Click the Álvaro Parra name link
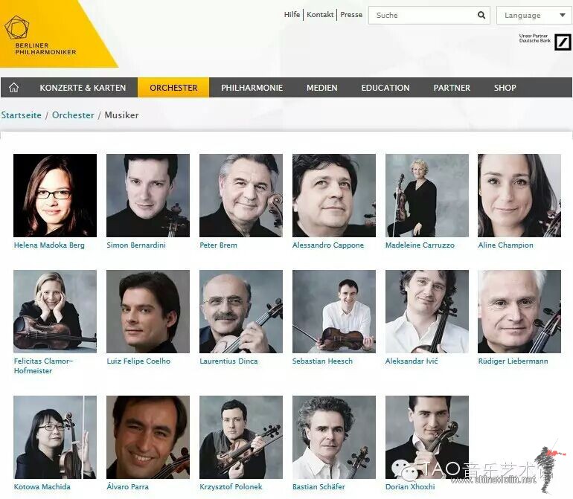573x499 pixels. point(127,486)
